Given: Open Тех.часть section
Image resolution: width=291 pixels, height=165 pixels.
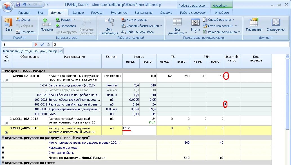Looking at the screenshot, I should [x=25, y=32].
